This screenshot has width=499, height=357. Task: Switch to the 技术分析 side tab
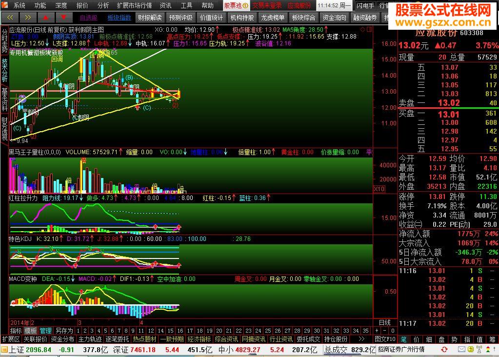(4, 70)
